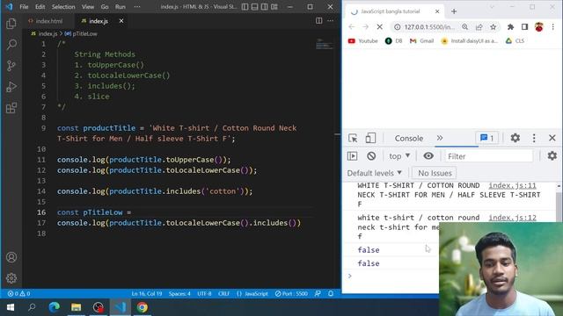Open the Selection menu
The image size is (563, 316).
pos(63,7)
